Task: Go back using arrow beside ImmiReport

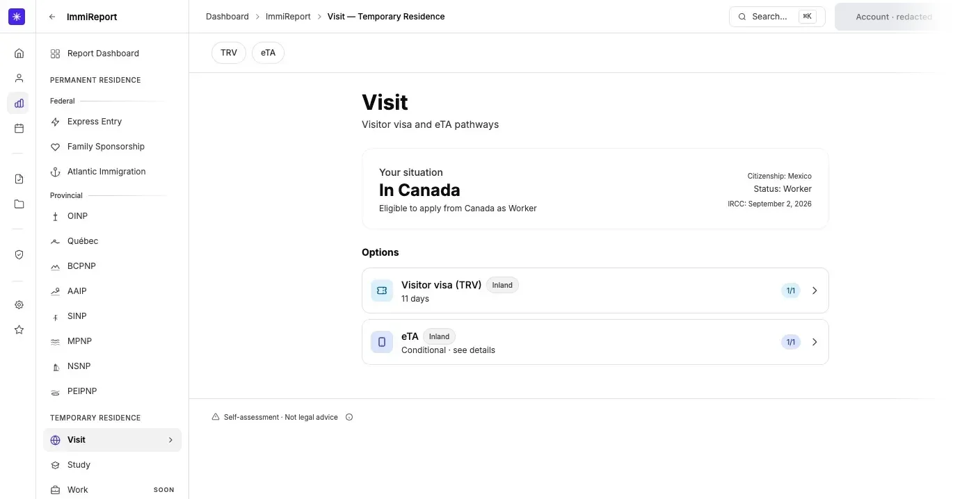Action: (x=52, y=17)
